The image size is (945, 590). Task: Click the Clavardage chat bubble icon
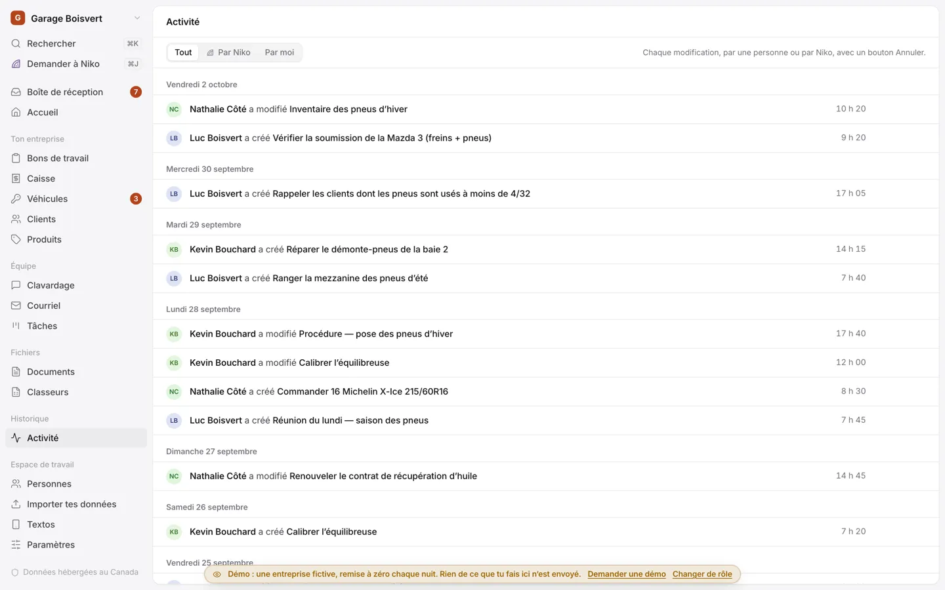tap(16, 285)
